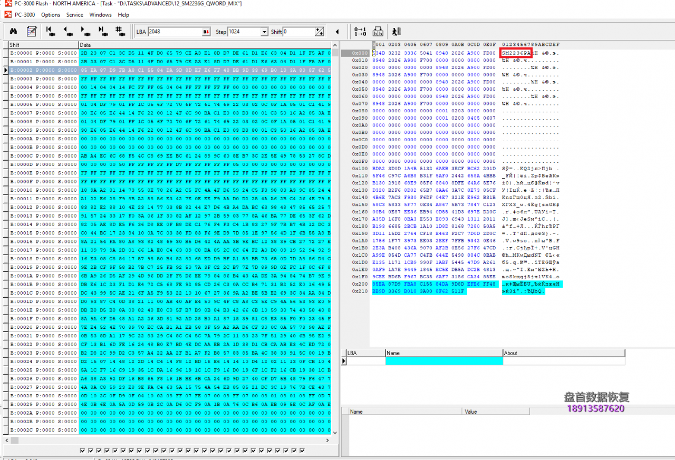Toggle the first checkbox in bottom row
The image size is (675, 460).
pyautogui.click(x=83, y=451)
